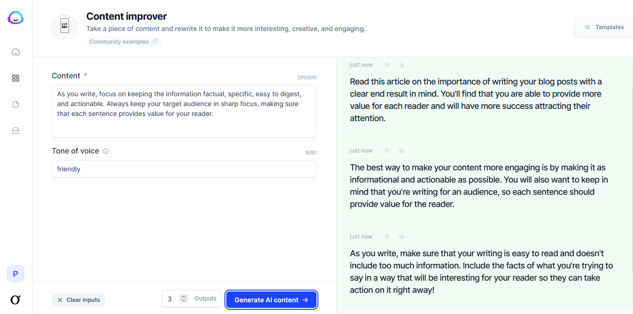
Task: Copy the second output using copy icon
Action: click(x=401, y=151)
